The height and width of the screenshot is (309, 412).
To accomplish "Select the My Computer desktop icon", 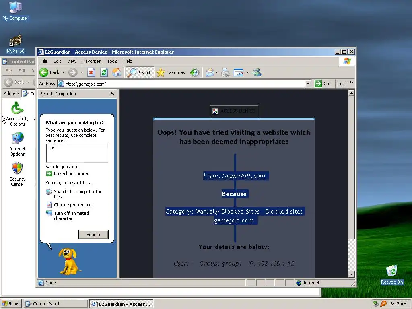I will (x=15, y=10).
